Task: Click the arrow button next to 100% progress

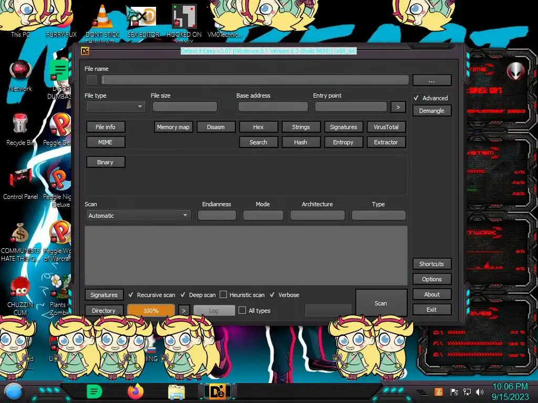Action: (x=184, y=311)
